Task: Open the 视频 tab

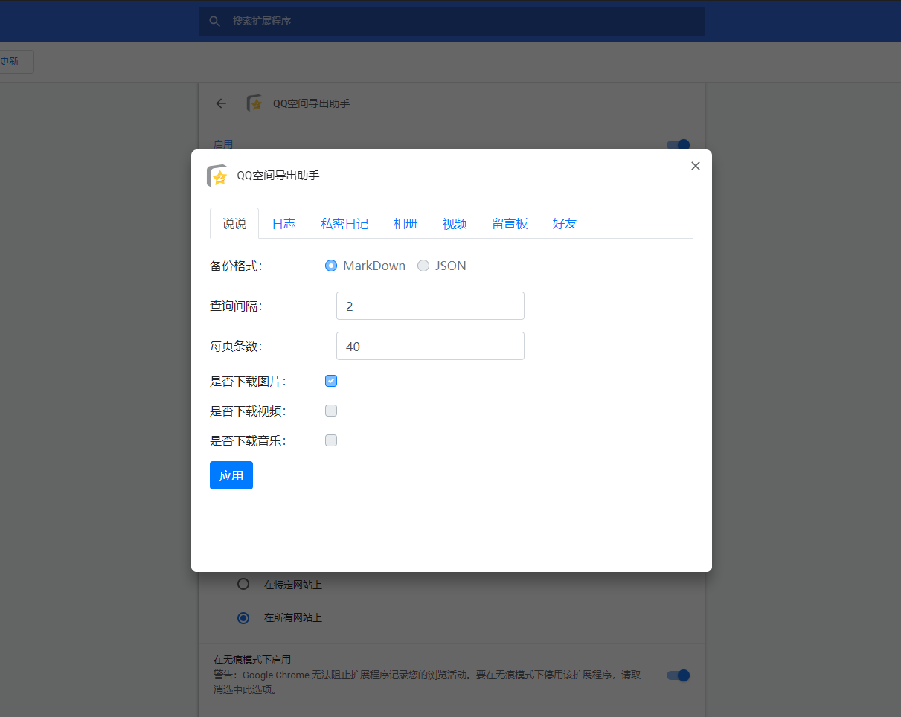Action: pyautogui.click(x=455, y=223)
